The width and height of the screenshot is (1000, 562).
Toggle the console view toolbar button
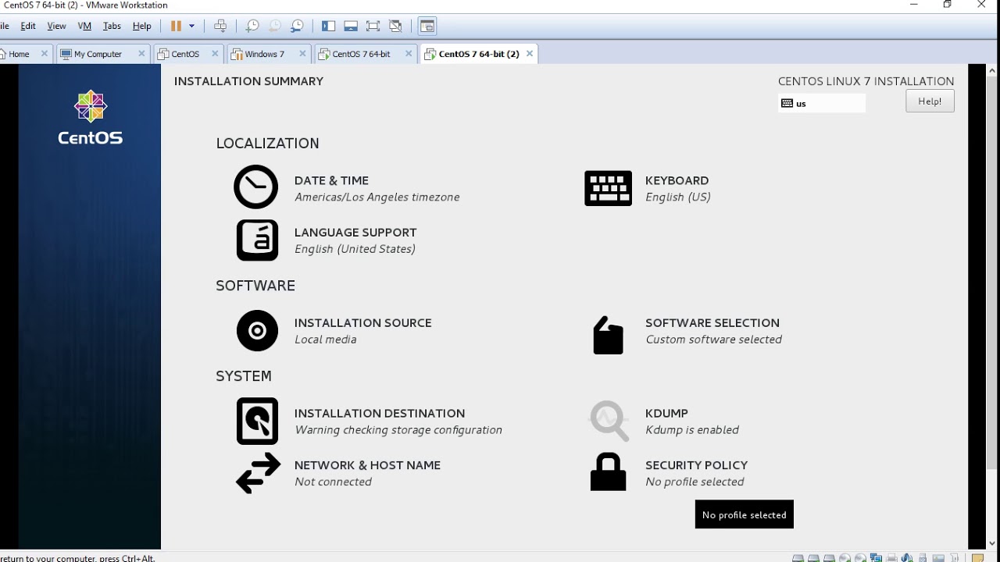pyautogui.click(x=427, y=26)
